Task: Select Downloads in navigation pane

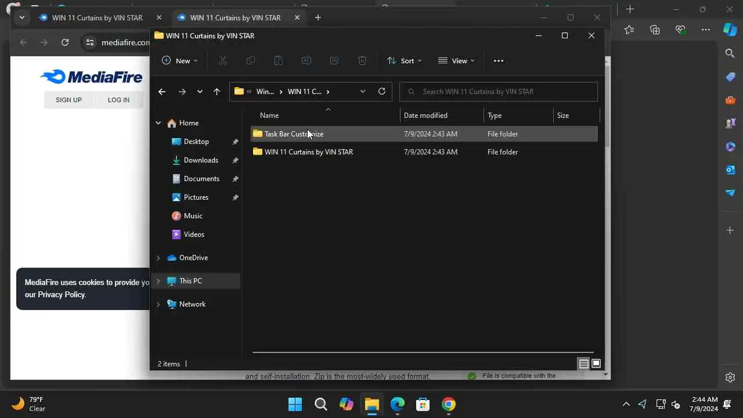Action: pyautogui.click(x=201, y=160)
